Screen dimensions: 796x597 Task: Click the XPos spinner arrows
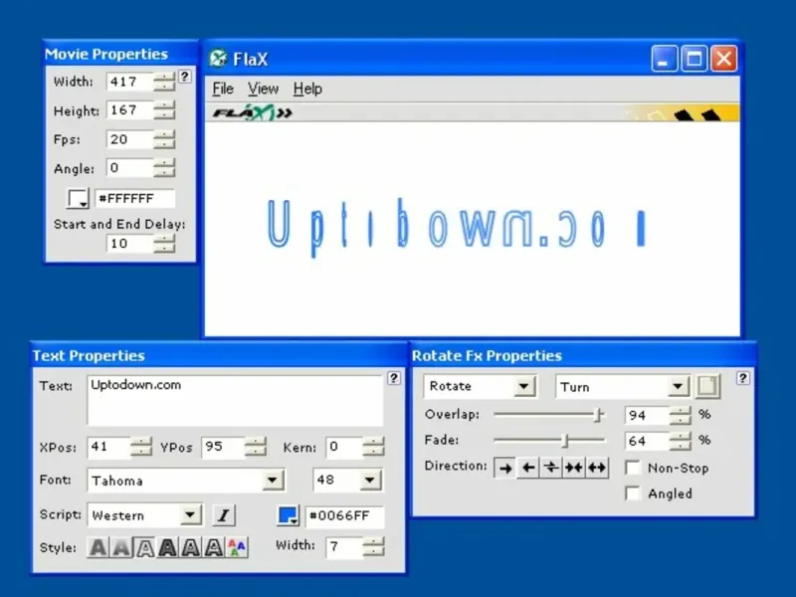pyautogui.click(x=141, y=447)
